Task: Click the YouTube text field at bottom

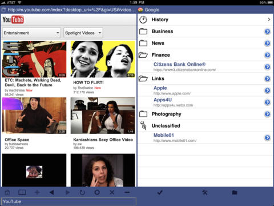Action: click(x=69, y=201)
